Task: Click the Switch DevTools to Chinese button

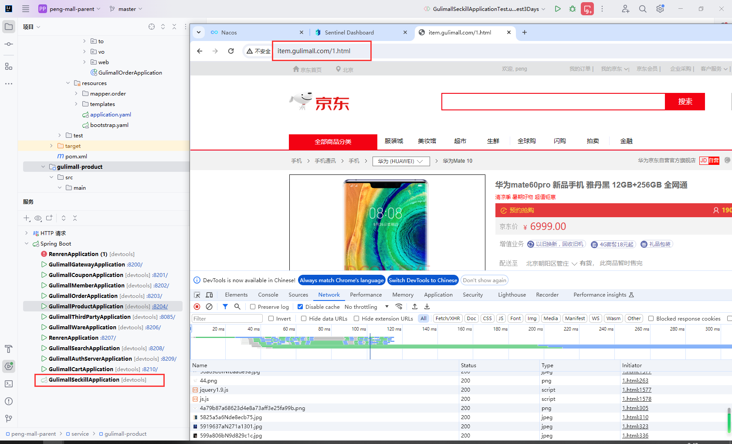Action: 423,280
